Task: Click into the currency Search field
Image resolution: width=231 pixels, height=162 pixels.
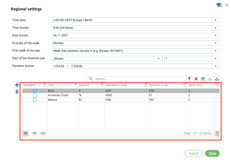Action: [139, 79]
